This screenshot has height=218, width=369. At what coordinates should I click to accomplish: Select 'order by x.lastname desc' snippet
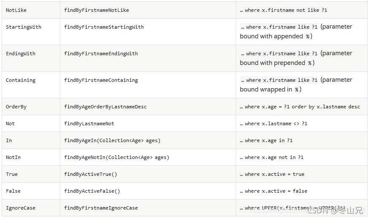click(326, 107)
